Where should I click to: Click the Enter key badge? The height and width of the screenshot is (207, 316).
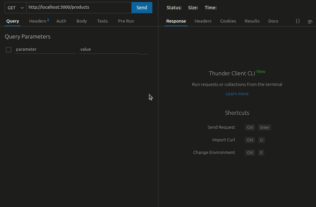(x=265, y=127)
